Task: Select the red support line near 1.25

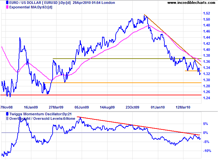Action: pos(101,95)
